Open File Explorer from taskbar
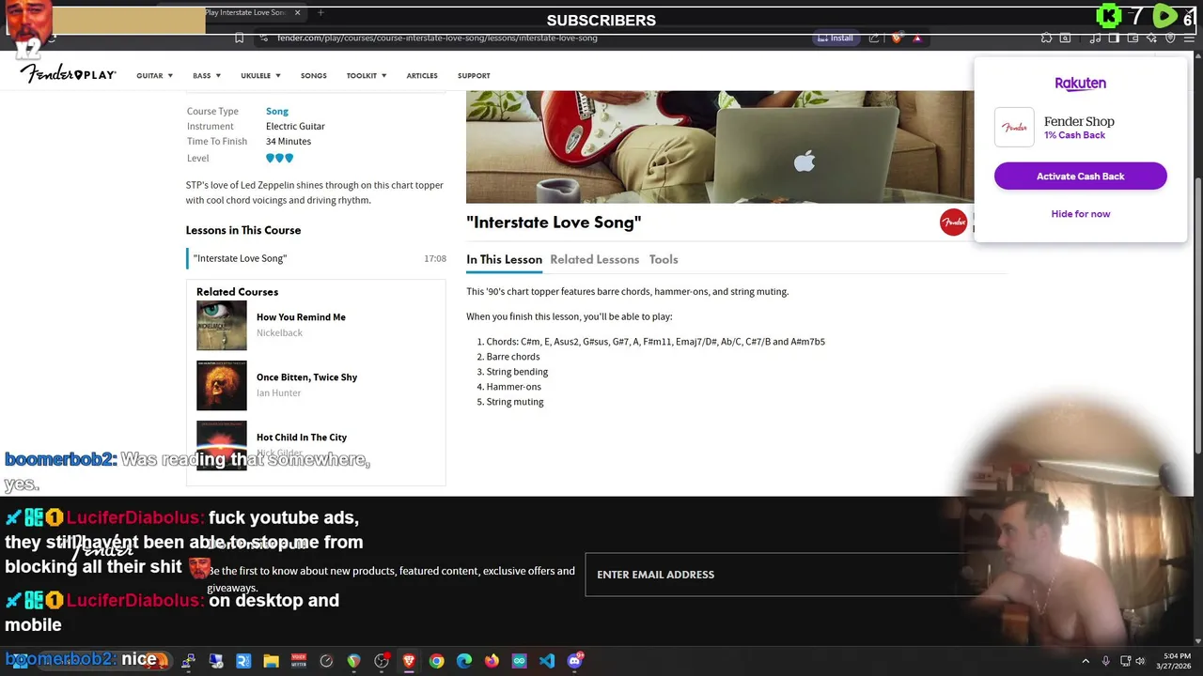 coord(271,661)
